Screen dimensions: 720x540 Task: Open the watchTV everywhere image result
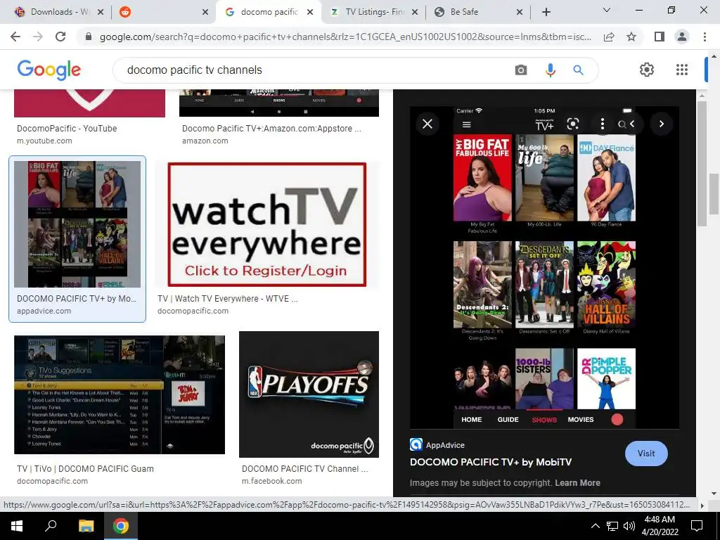tap(266, 224)
